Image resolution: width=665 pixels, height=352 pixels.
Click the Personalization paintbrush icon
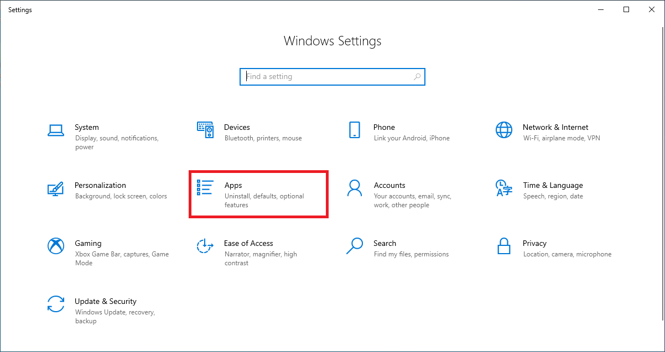point(56,188)
